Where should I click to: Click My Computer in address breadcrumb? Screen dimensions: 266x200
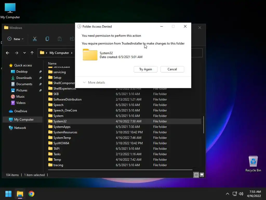59,53
